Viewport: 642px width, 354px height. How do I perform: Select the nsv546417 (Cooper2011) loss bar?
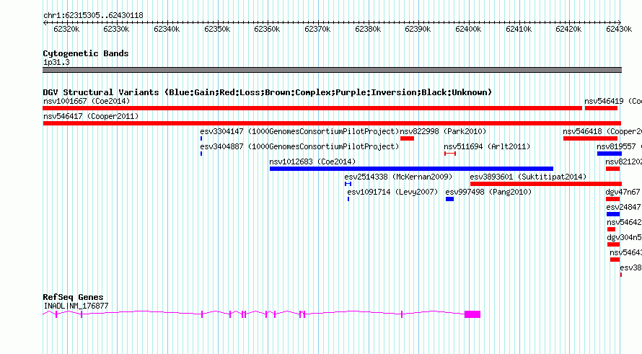click(x=332, y=123)
